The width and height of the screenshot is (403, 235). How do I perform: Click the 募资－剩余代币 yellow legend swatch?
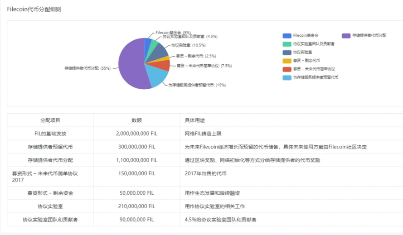point(287,61)
